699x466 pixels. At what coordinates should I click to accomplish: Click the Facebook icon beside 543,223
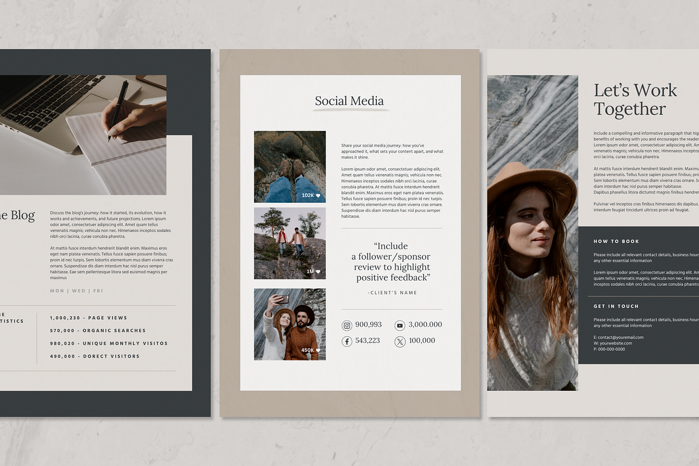pos(347,341)
